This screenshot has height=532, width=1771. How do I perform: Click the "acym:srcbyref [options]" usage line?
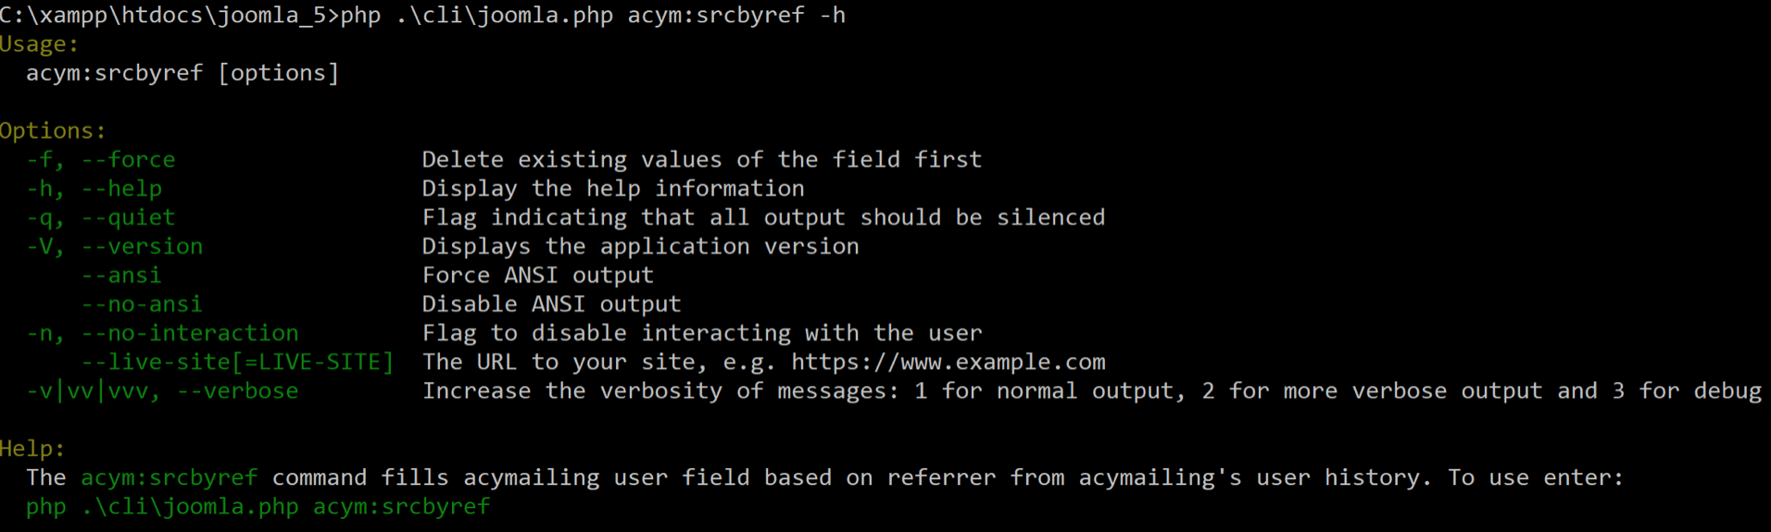[x=182, y=73]
